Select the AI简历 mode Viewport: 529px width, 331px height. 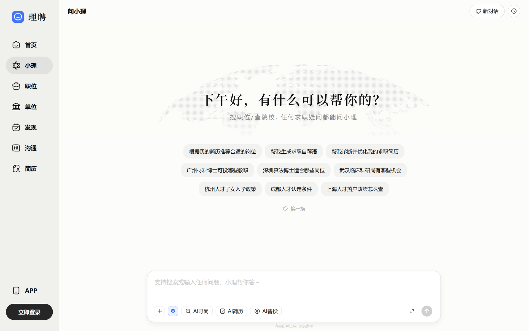tap(231, 311)
